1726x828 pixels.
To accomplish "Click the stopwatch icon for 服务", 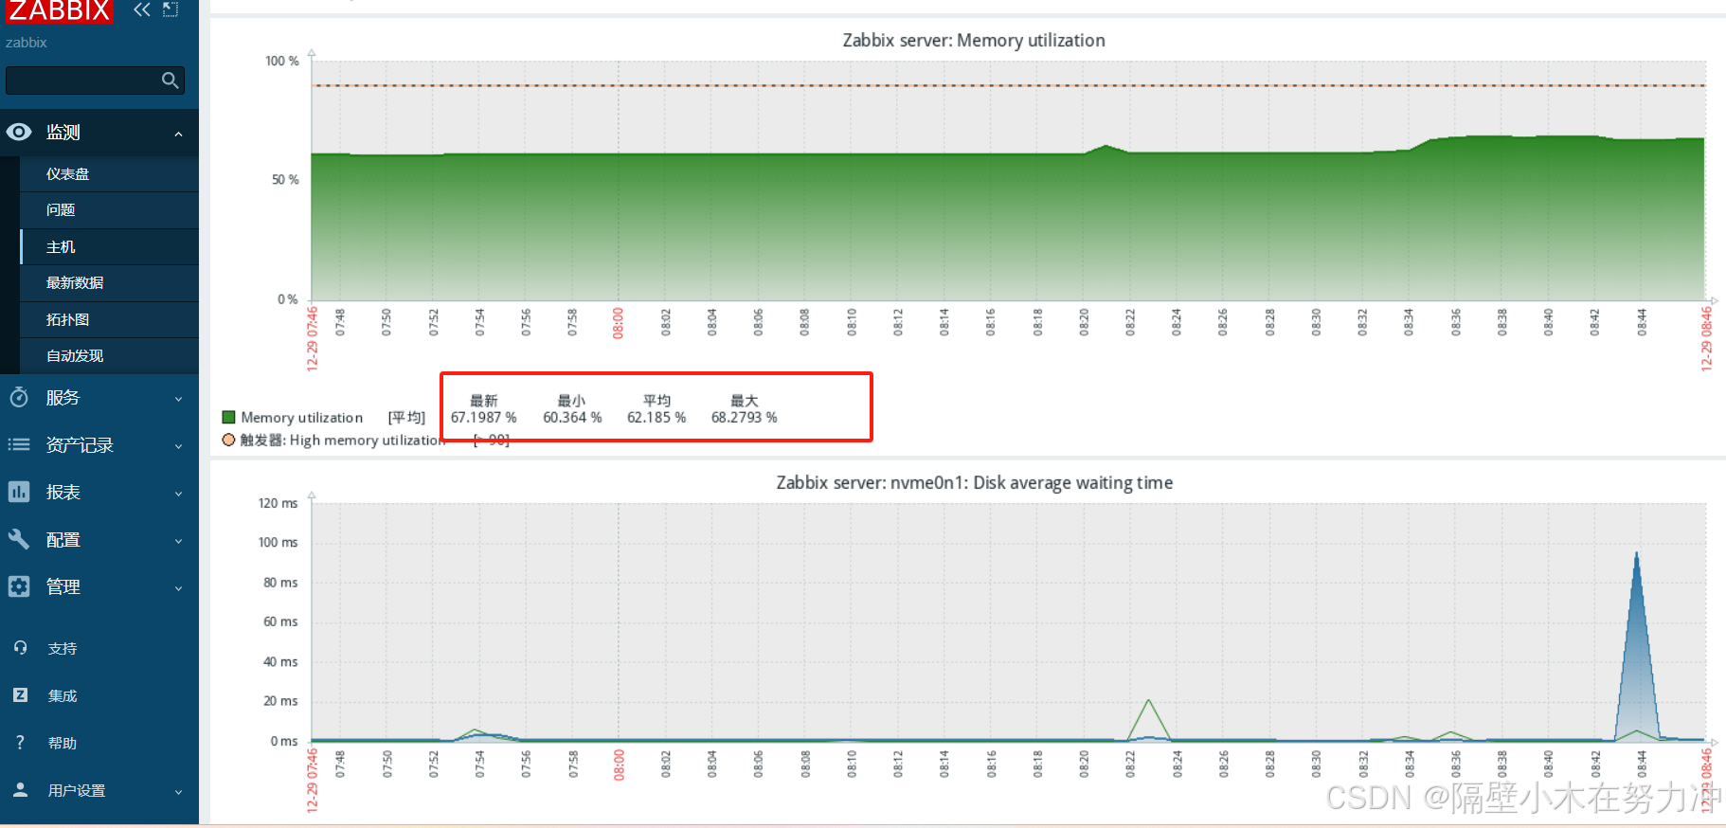I will tap(19, 398).
